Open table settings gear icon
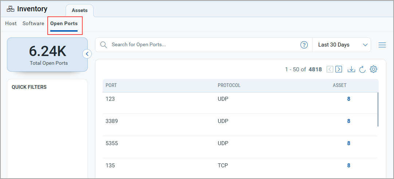 tap(373, 69)
